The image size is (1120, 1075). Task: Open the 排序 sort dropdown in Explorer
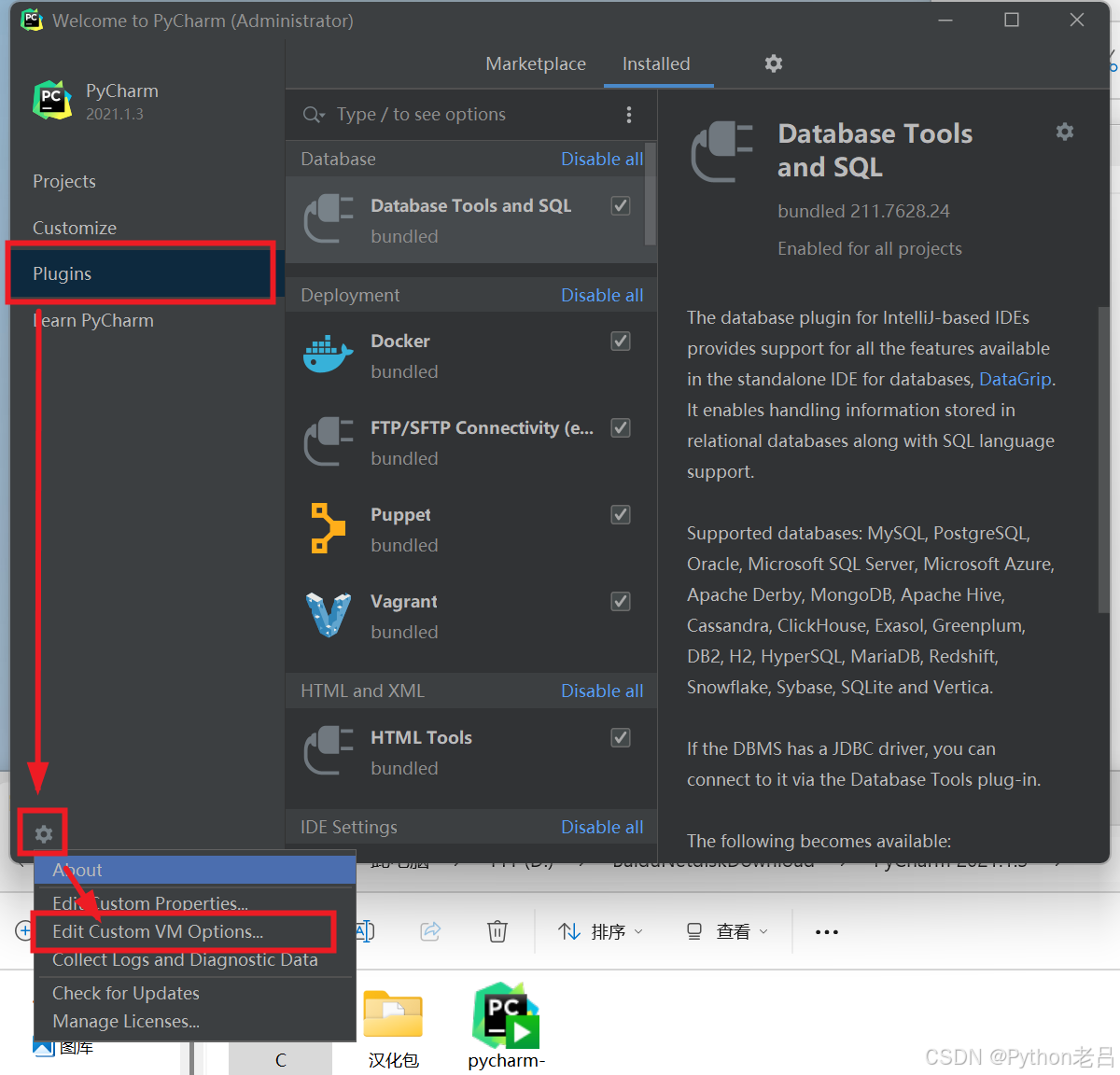coord(600,931)
